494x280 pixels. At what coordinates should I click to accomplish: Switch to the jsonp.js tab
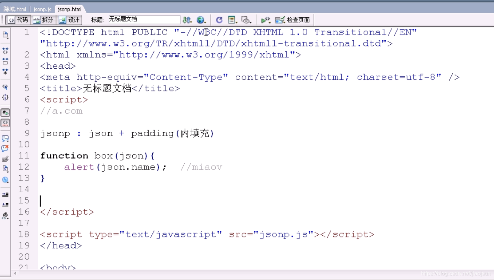click(42, 9)
